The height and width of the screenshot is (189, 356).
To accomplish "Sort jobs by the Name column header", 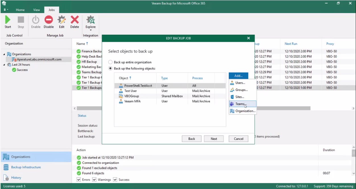I will coord(82,44).
